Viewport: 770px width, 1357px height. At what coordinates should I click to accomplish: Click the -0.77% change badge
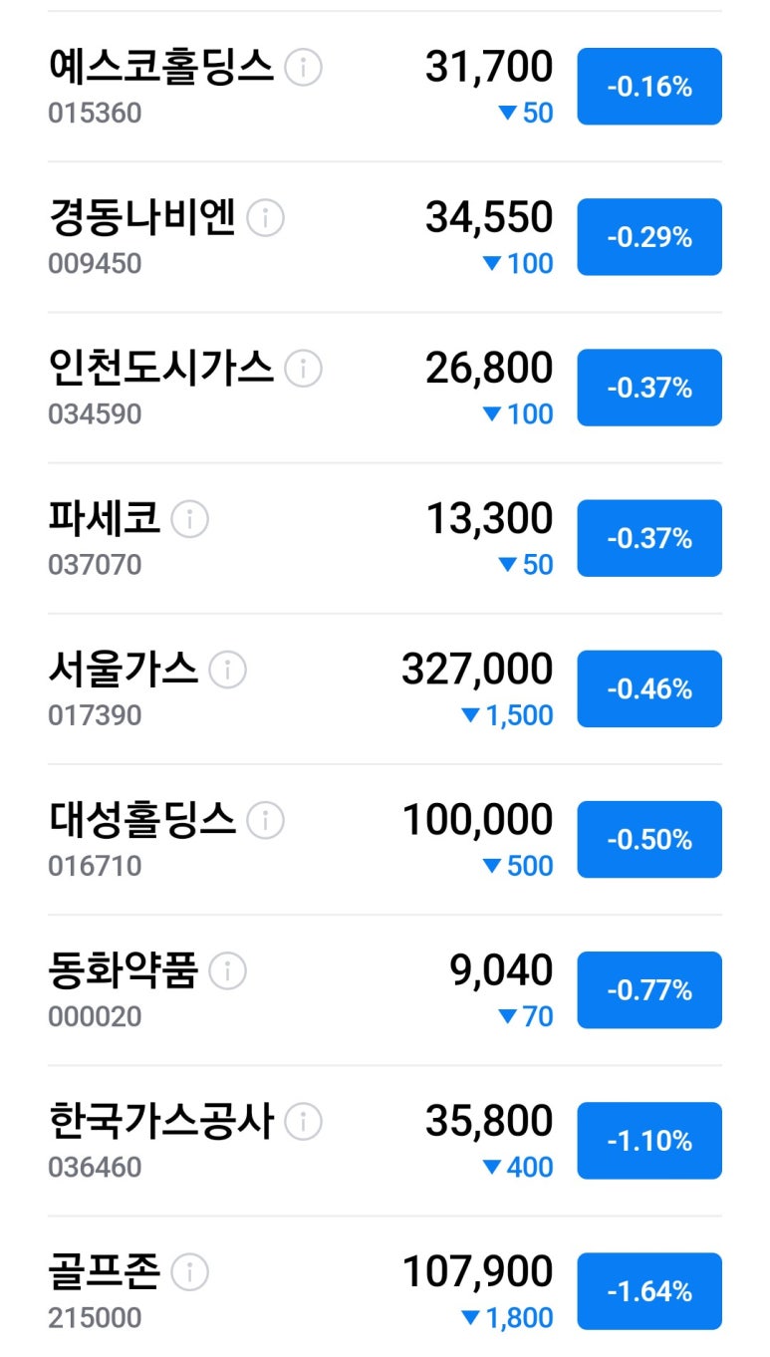pos(649,990)
